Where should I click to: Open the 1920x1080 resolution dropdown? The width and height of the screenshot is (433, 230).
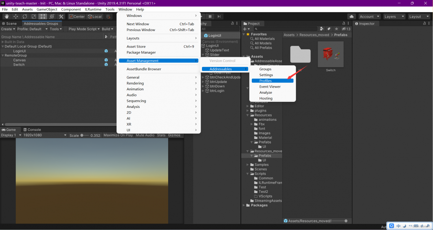click(45, 135)
